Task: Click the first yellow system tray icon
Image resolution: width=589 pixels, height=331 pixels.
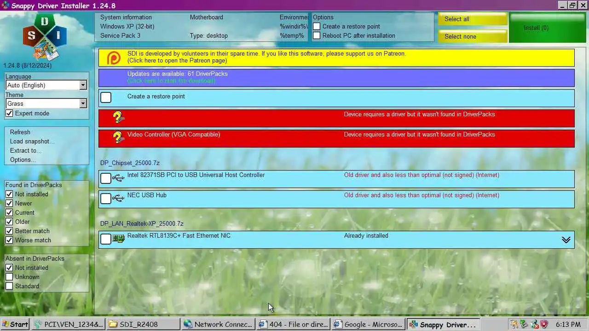Action: coord(514,324)
